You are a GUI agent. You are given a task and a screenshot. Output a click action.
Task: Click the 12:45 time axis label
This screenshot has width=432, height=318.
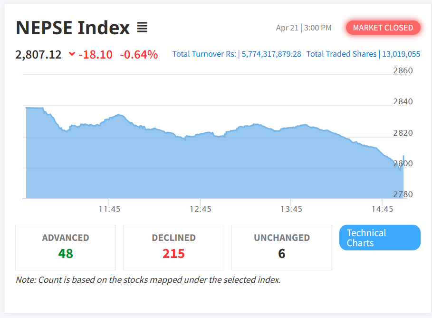pos(201,209)
